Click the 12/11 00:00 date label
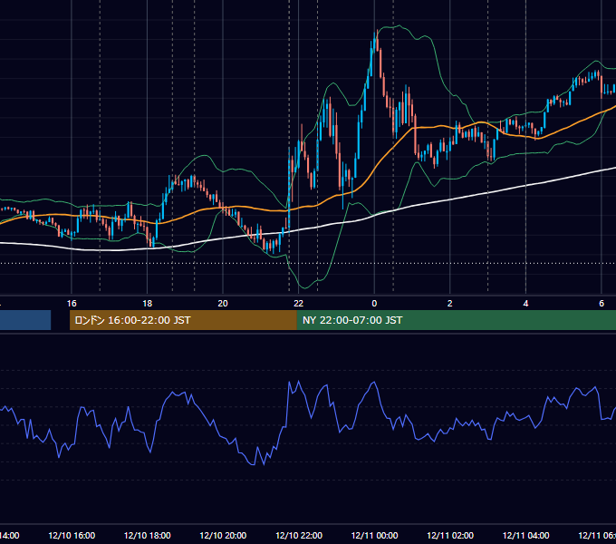The image size is (616, 544). tap(374, 535)
